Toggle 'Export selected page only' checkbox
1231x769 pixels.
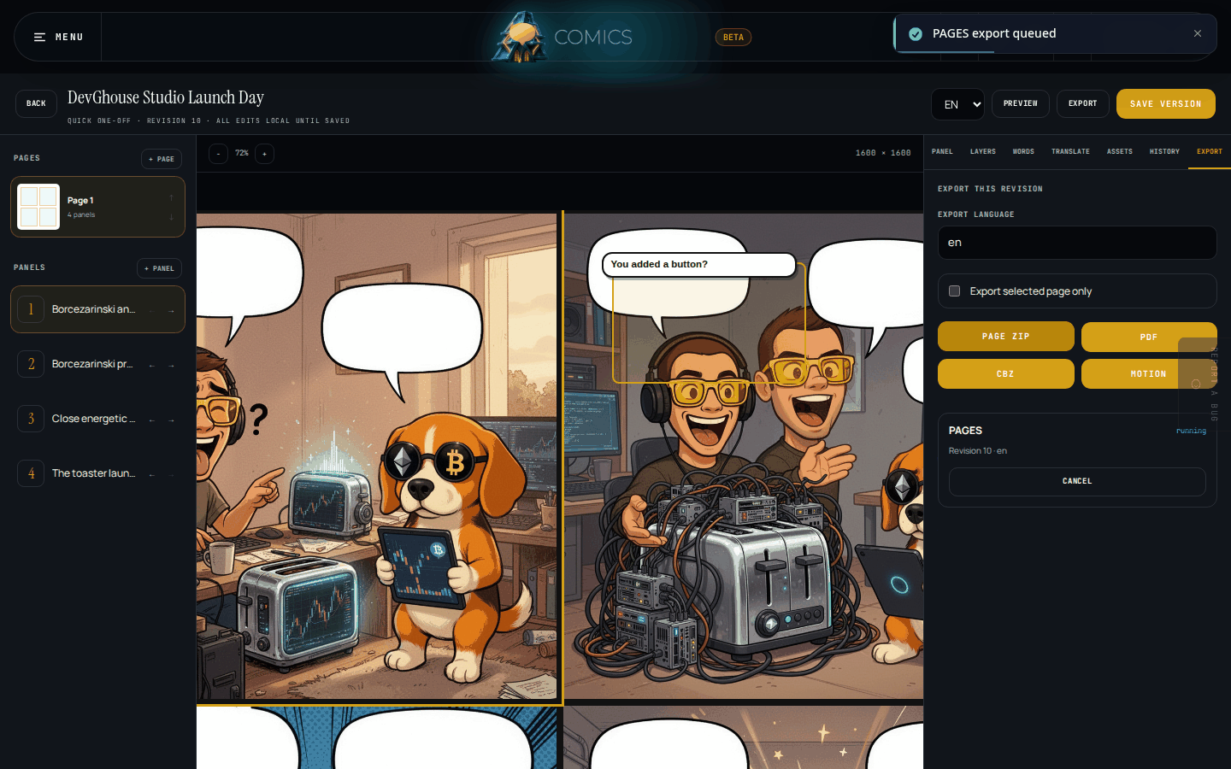954,291
